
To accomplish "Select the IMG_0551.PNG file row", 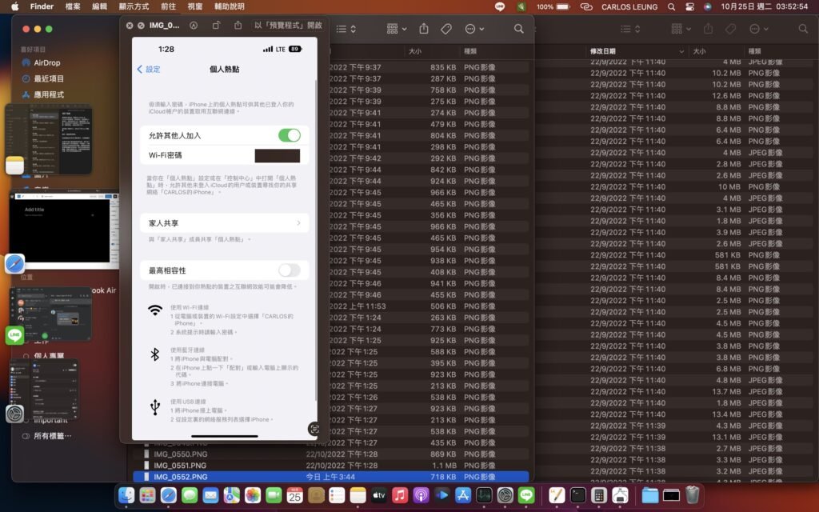I will pos(180,465).
